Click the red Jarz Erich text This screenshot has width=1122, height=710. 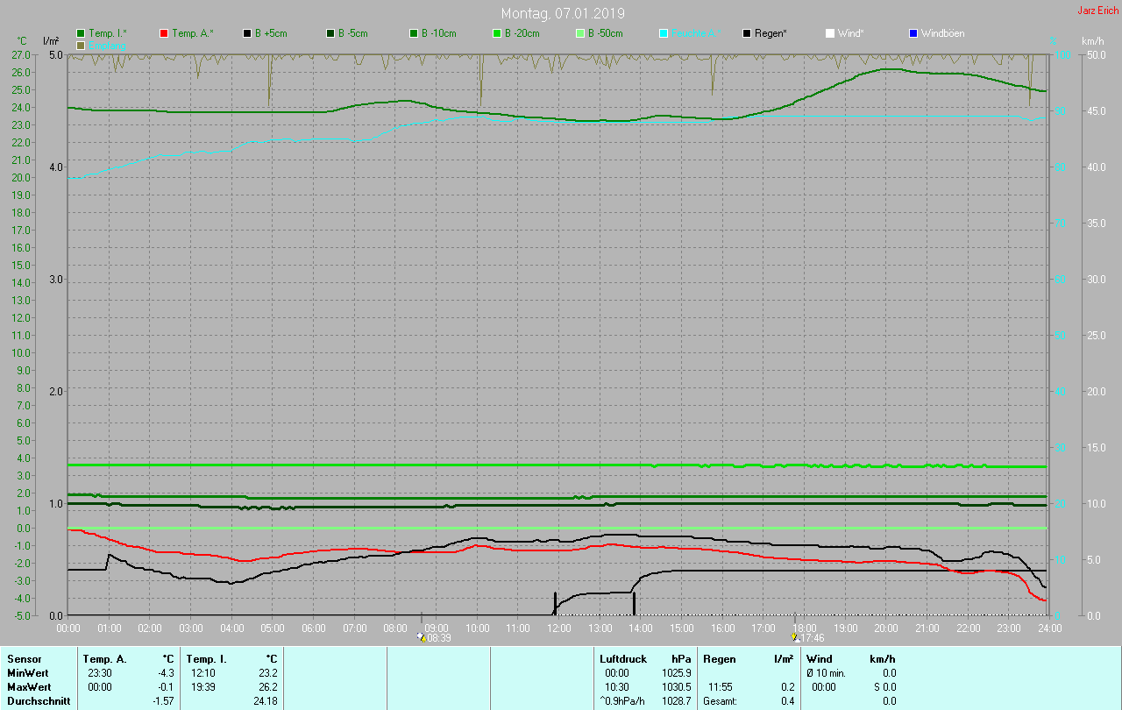click(x=1097, y=11)
